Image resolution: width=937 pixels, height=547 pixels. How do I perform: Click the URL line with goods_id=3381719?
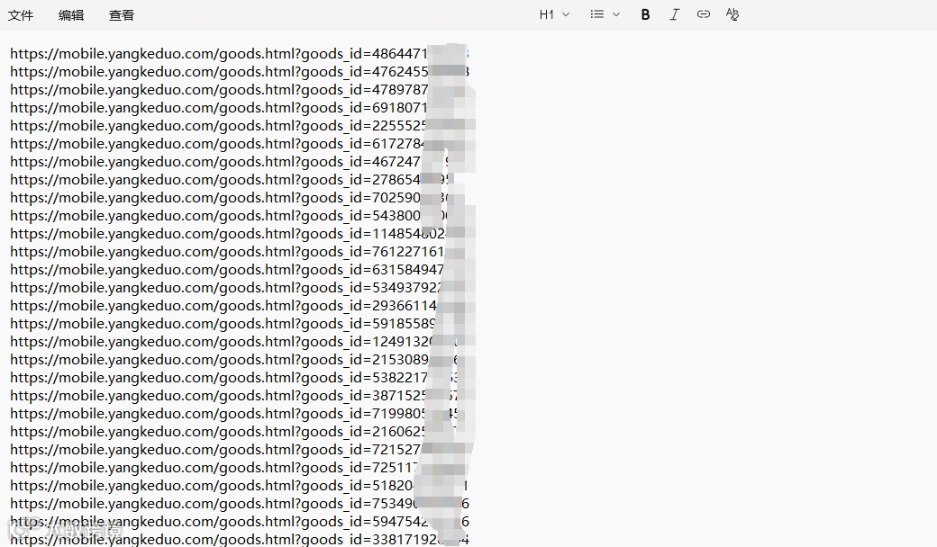[240, 539]
